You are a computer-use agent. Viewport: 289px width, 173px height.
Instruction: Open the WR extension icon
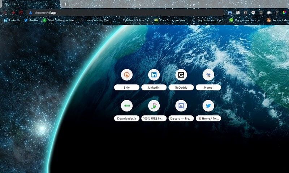pos(245,13)
